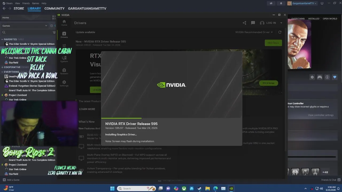Image resolution: width=342 pixels, height=192 pixels.
Task: Open Settings in the NVIDIA sidebar
Action: point(64,83)
